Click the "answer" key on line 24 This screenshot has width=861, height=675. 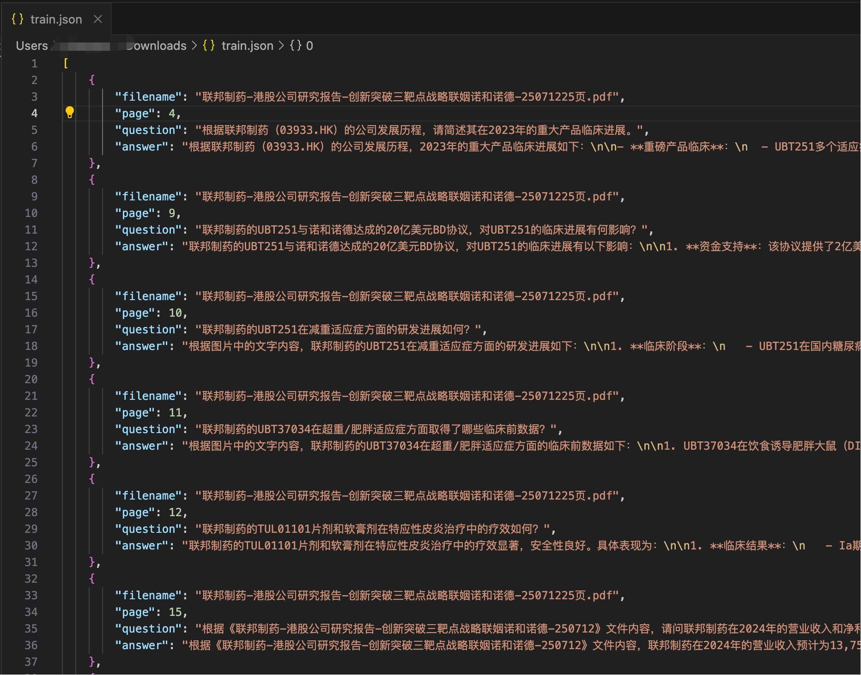[142, 446]
